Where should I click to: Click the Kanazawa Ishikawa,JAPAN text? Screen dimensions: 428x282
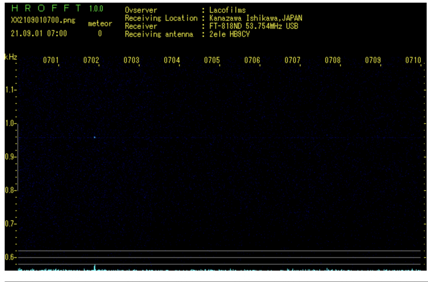tap(256, 18)
